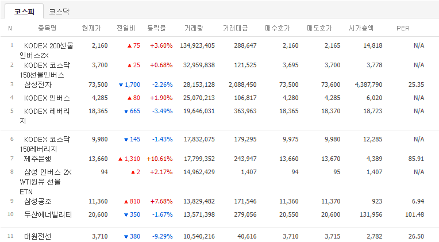Select the volume 17,799,352
This screenshot has height=242, width=439.
[x=199, y=159]
